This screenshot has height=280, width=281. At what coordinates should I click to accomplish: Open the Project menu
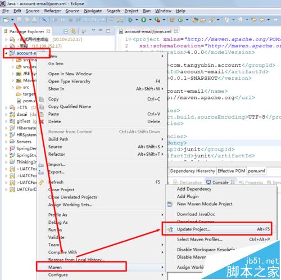(x=132, y=11)
